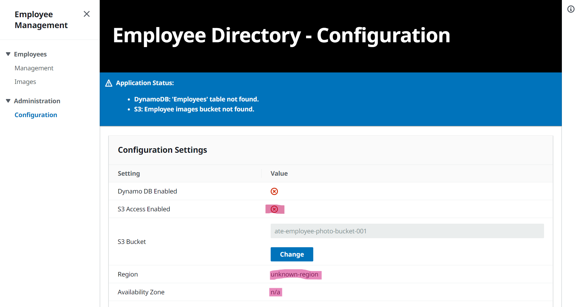Open the Management page link
The width and height of the screenshot is (580, 307).
click(x=34, y=68)
